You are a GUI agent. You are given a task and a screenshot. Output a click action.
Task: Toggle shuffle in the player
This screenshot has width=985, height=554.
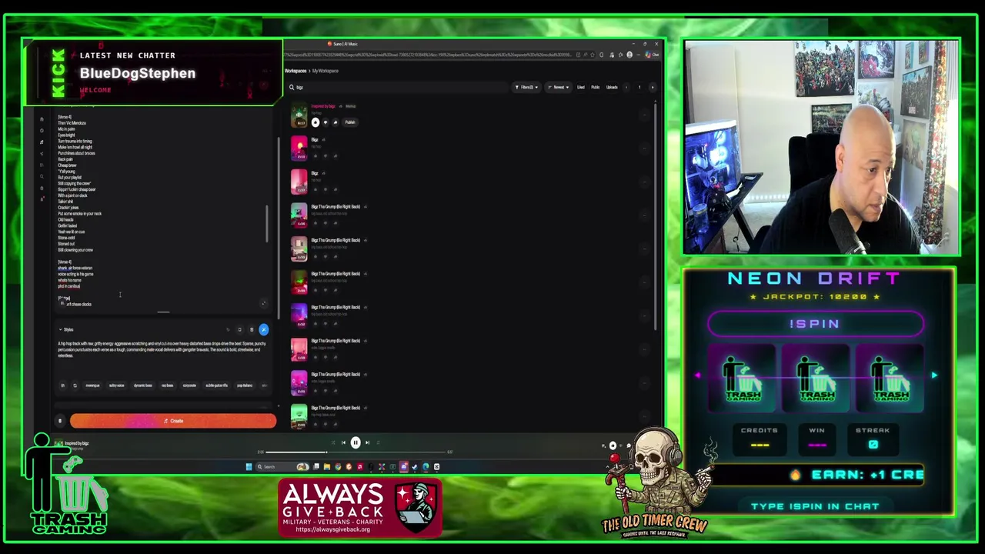(332, 442)
